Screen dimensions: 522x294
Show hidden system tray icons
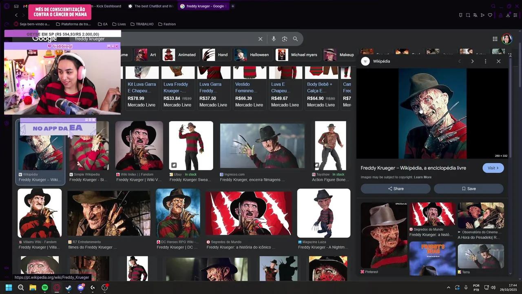pos(448,287)
